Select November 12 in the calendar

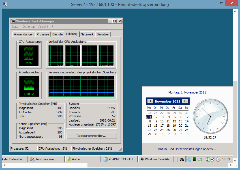pos(174,121)
